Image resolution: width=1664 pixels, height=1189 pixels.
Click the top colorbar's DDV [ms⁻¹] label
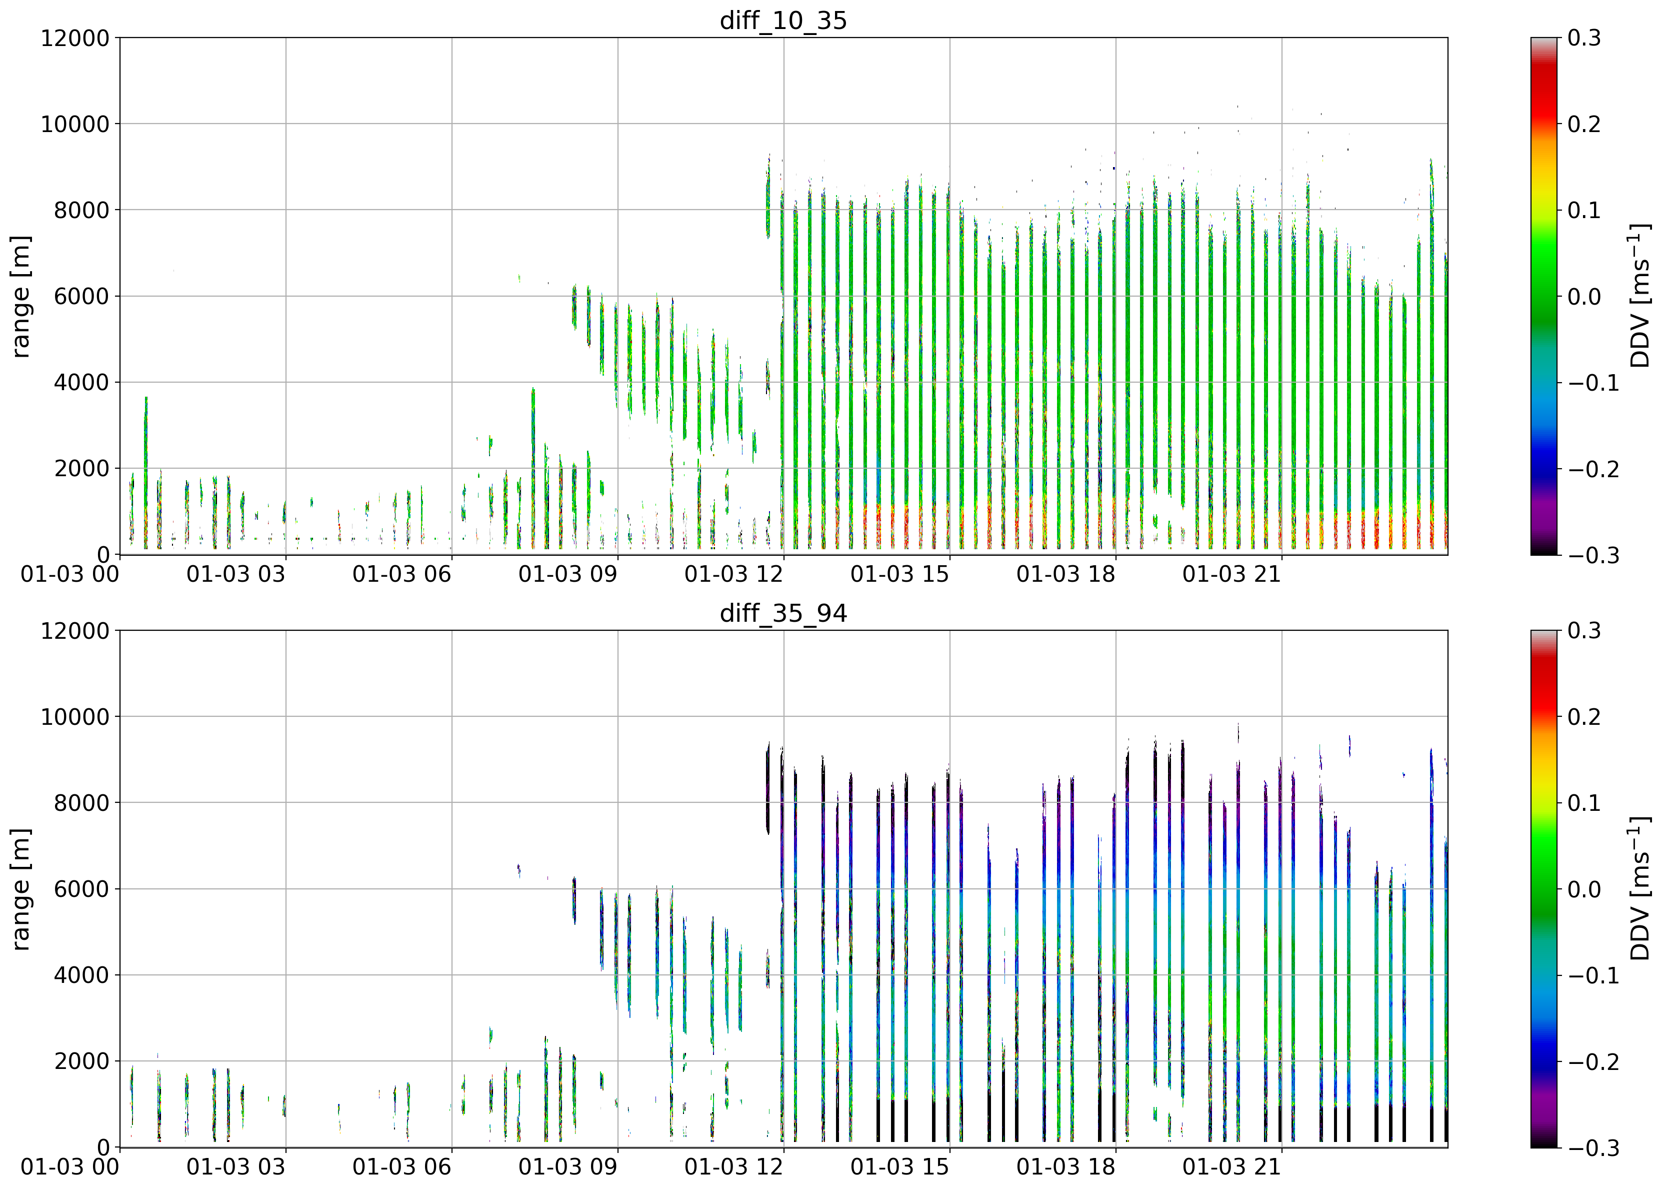click(1640, 297)
